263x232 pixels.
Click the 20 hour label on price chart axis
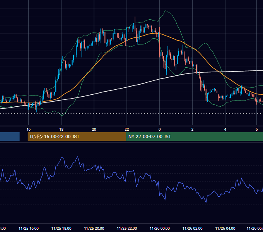(94, 130)
